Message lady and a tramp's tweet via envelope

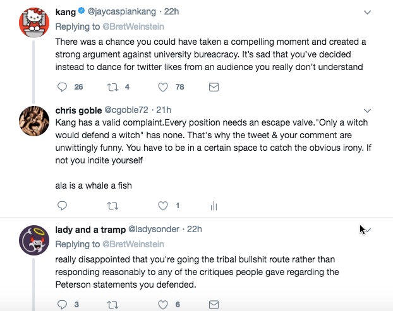click(214, 305)
